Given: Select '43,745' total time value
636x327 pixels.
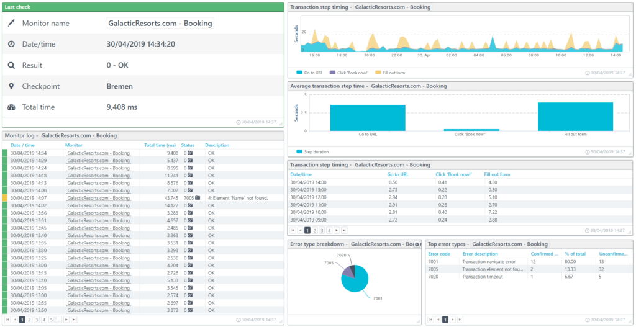Looking at the screenshot, I should coord(170,198).
